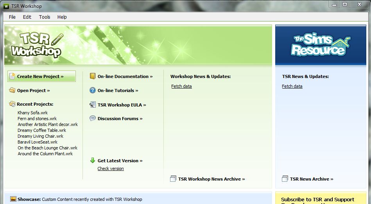Click the TSR Workshop News Archive icon
The image size is (371, 204).
coord(173,179)
